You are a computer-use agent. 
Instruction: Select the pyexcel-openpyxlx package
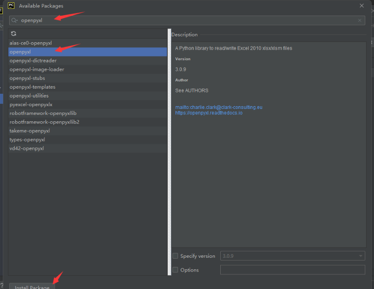[x=88, y=104]
